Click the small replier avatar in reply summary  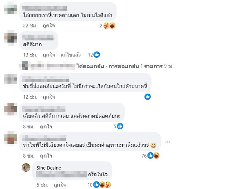[x=25, y=65]
